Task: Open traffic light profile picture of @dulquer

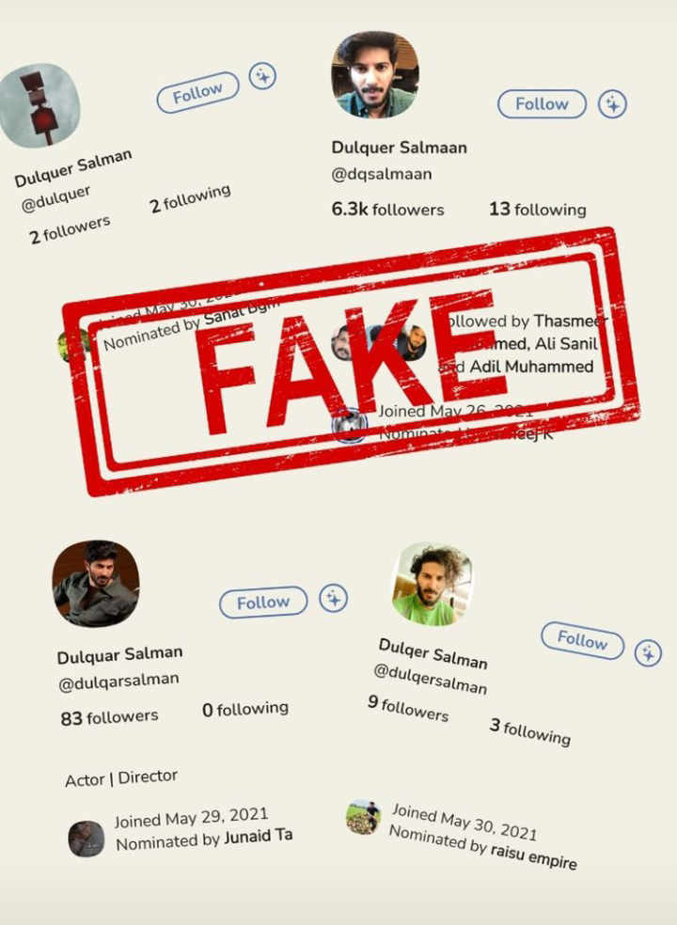Action: (39, 105)
